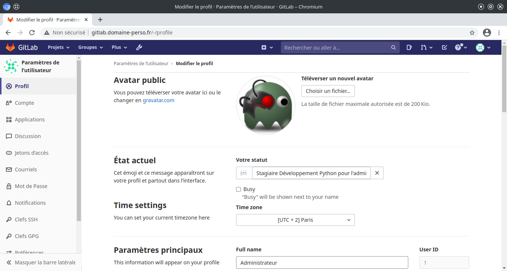Bookmark this page with star icon
This screenshot has width=507, height=271.
coord(472,33)
